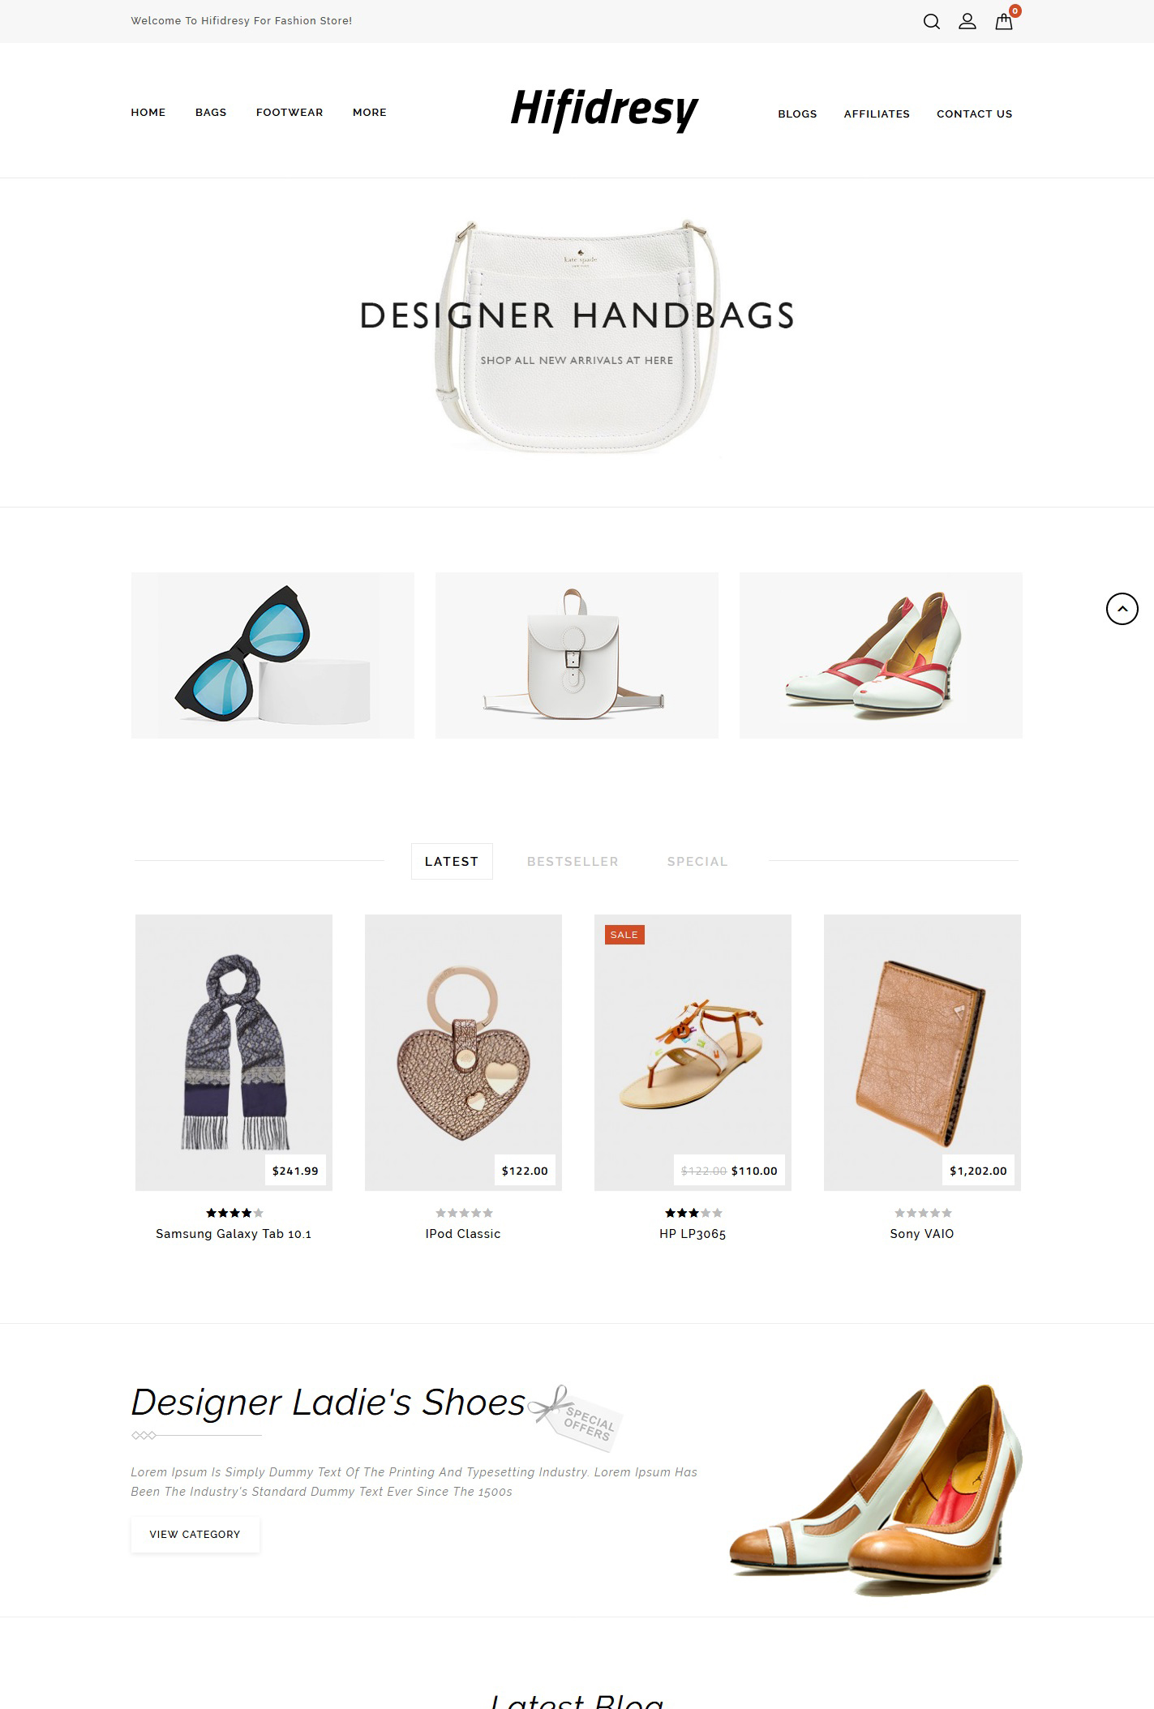Select the LATEST tab
Image resolution: width=1154 pixels, height=1709 pixels.
452,862
